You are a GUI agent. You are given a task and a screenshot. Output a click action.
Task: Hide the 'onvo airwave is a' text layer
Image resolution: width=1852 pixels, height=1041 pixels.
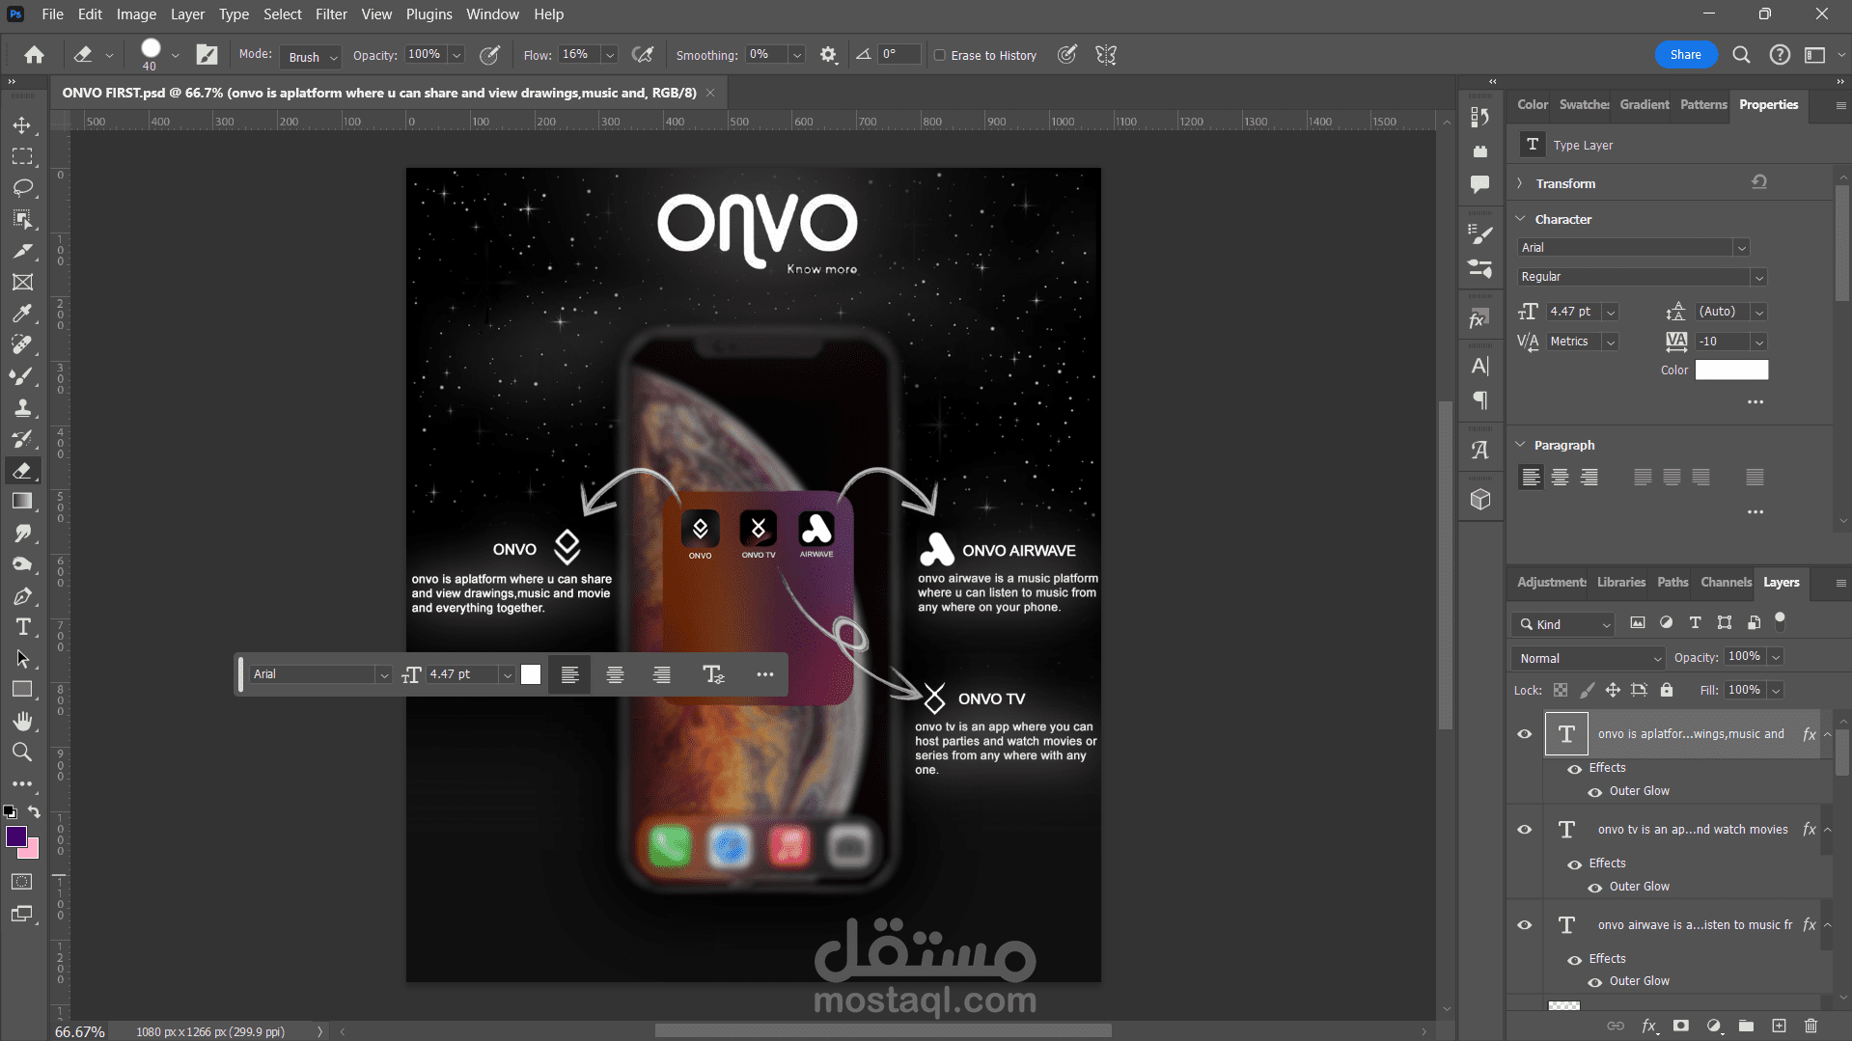[x=1525, y=925]
